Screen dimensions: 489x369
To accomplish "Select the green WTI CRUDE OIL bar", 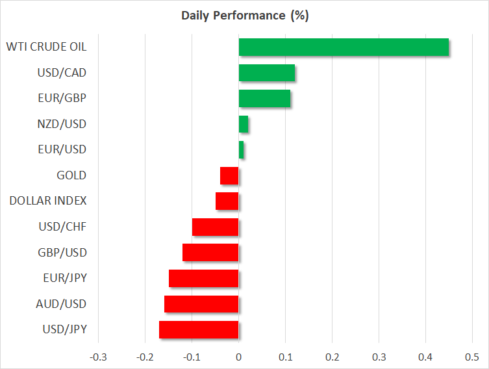I will point(344,47).
